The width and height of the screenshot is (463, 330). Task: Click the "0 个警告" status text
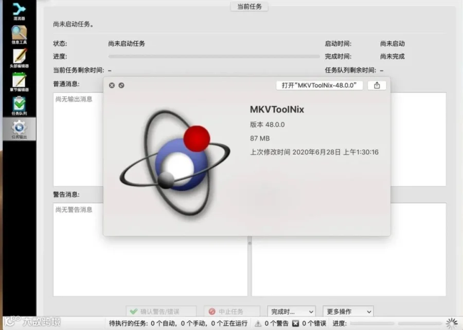276,323
